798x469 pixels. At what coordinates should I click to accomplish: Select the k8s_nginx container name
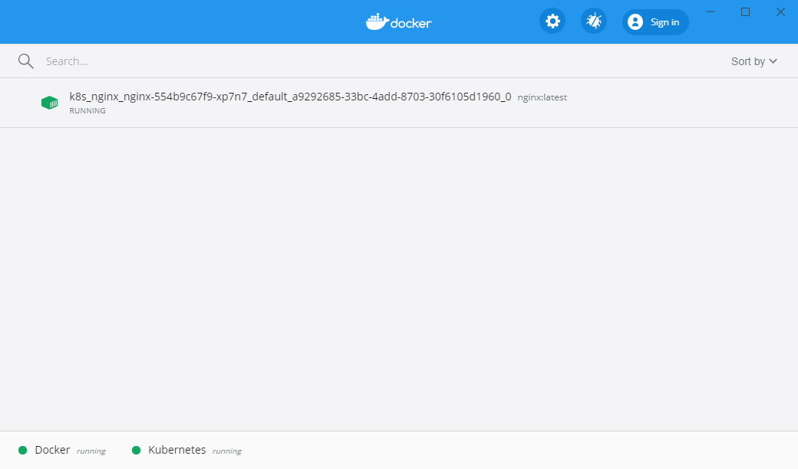tap(290, 97)
